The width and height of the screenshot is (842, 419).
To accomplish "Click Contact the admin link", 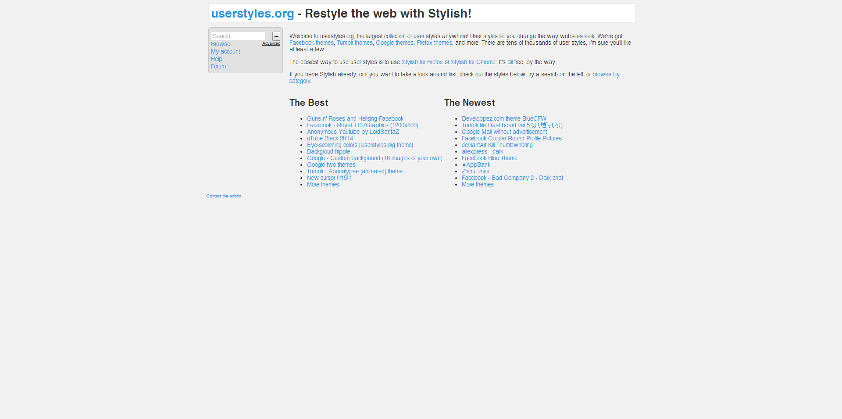I will click(x=224, y=196).
